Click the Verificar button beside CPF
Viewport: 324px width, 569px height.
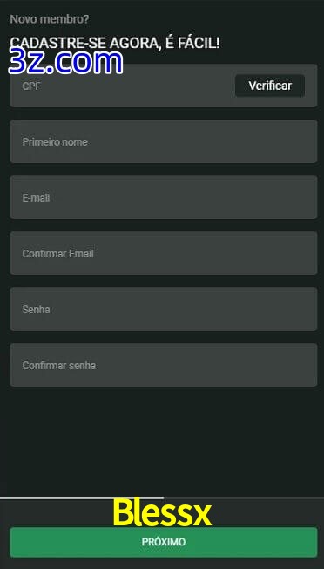tap(270, 86)
